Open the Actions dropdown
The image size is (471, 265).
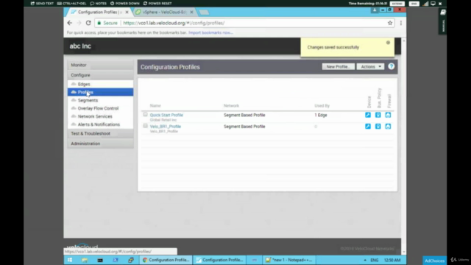point(370,67)
